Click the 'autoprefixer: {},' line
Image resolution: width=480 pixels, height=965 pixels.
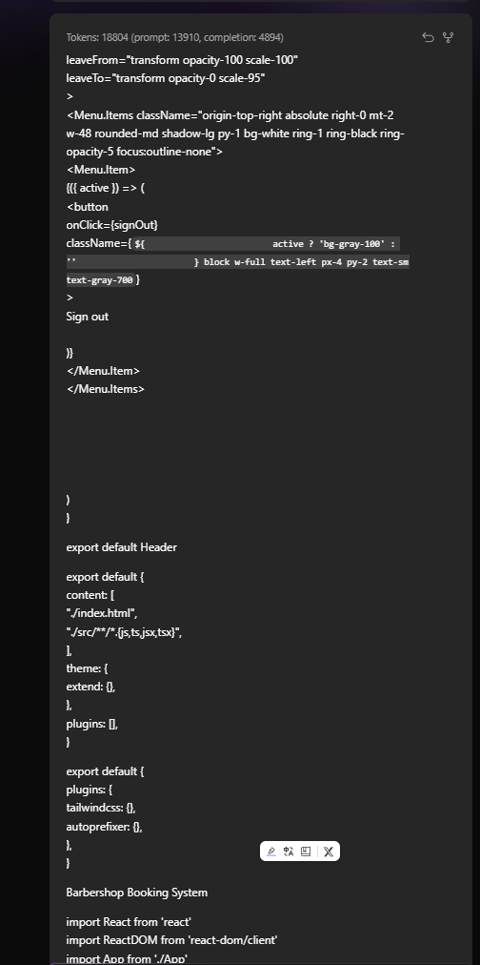coord(105,827)
